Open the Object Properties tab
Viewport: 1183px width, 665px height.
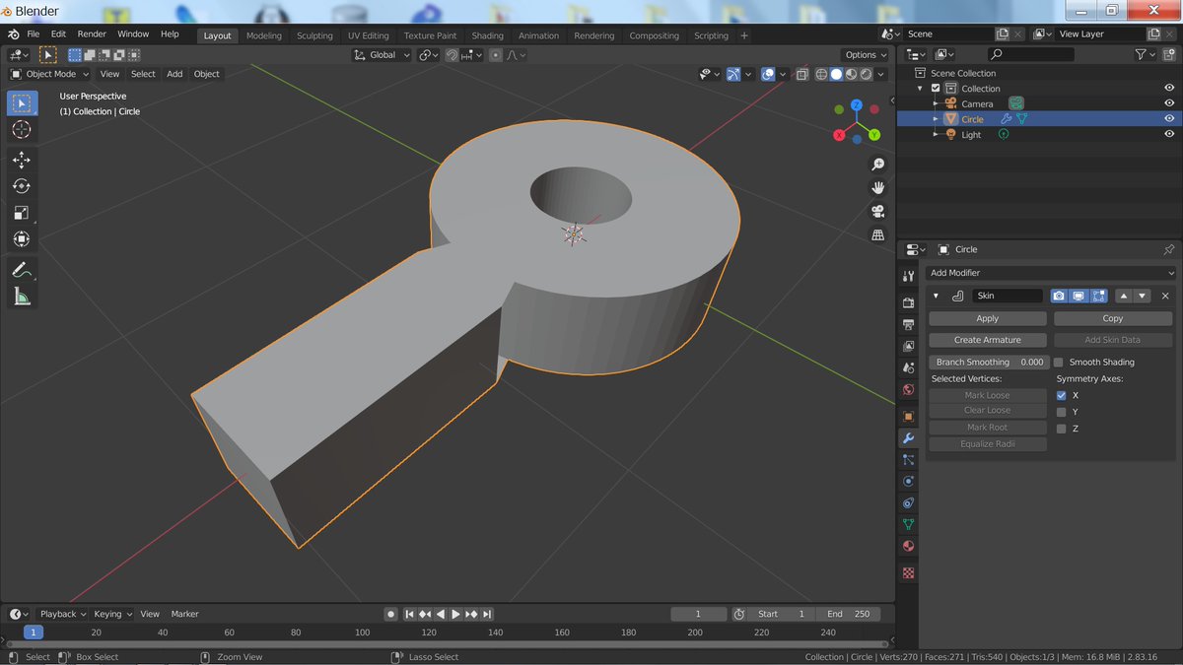[908, 416]
